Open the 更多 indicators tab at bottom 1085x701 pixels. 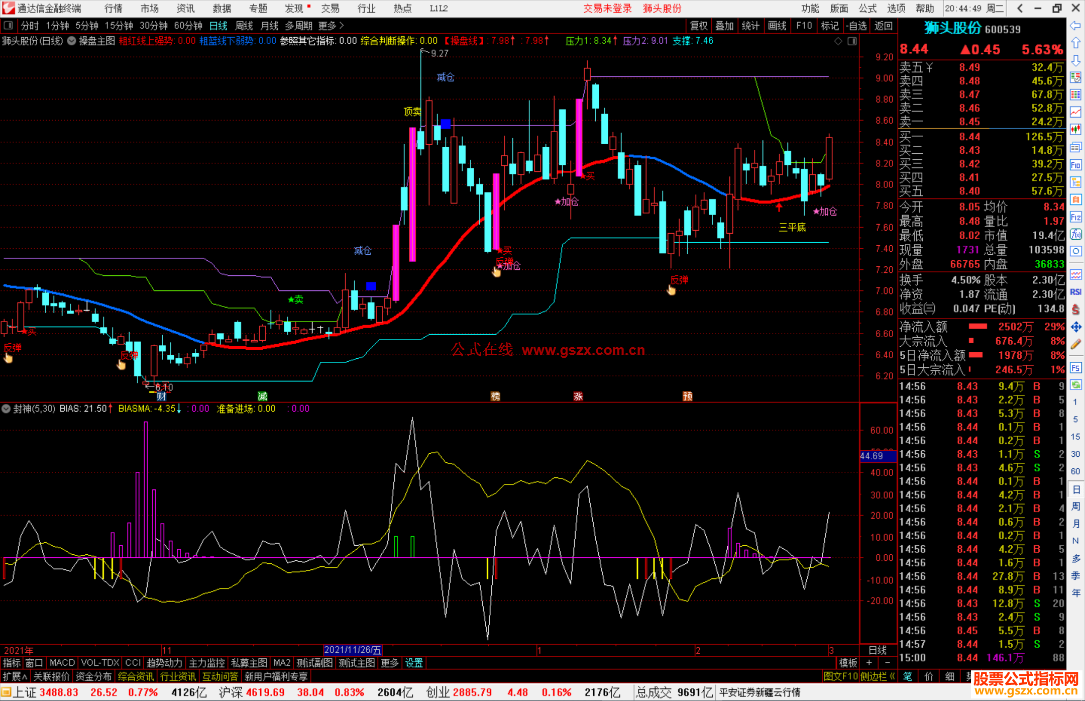point(389,663)
